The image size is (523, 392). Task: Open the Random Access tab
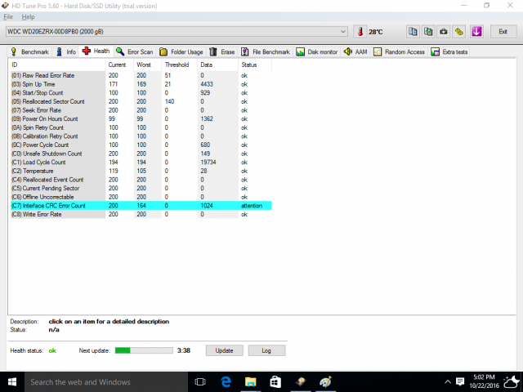tap(399, 51)
